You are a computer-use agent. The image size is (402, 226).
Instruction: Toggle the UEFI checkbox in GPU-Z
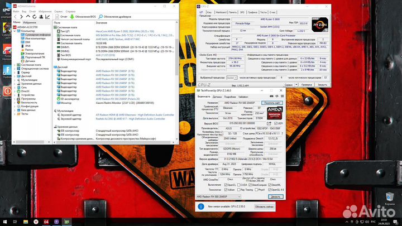(x=276, y=123)
